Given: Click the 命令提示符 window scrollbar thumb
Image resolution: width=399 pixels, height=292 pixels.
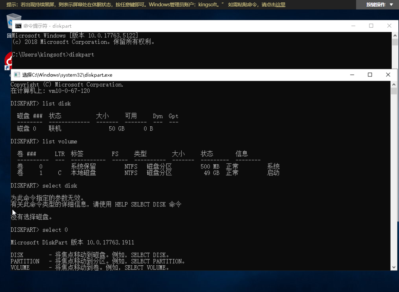Looking at the screenshot, I should point(395,42).
